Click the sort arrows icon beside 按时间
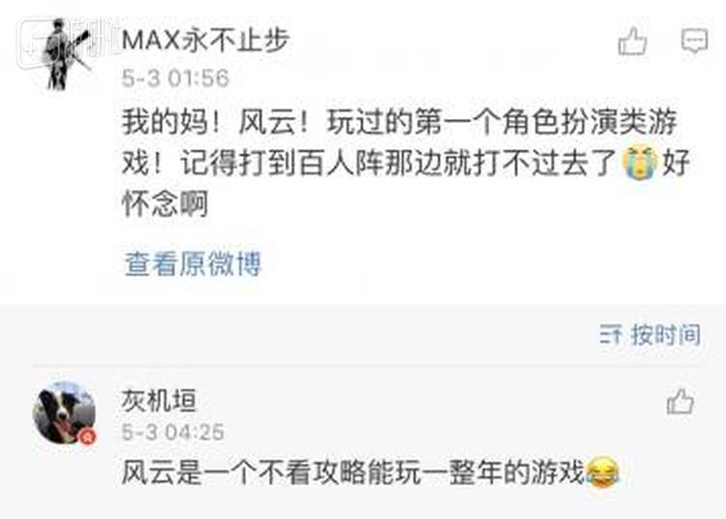This screenshot has width=726, height=519. pos(611,334)
